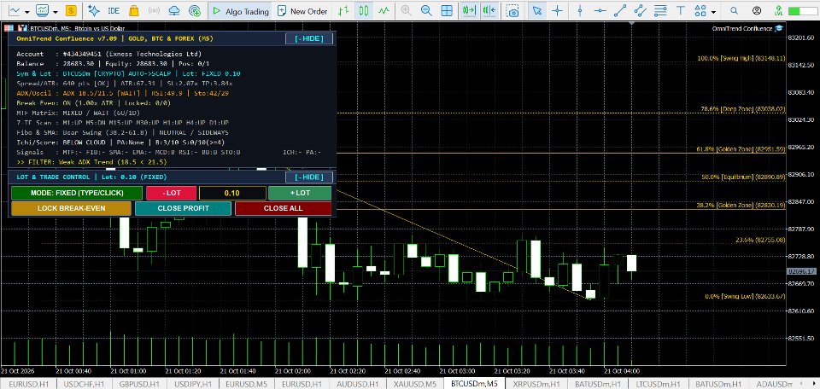Click the green radar plus icon
The image size is (820, 389).
click(195, 10)
